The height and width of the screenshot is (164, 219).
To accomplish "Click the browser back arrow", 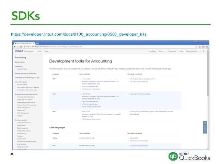I will click(x=15, y=47).
